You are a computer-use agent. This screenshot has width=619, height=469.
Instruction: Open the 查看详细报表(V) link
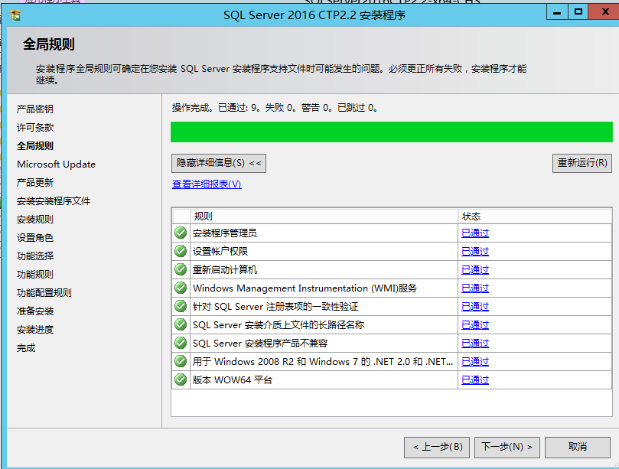pos(207,184)
